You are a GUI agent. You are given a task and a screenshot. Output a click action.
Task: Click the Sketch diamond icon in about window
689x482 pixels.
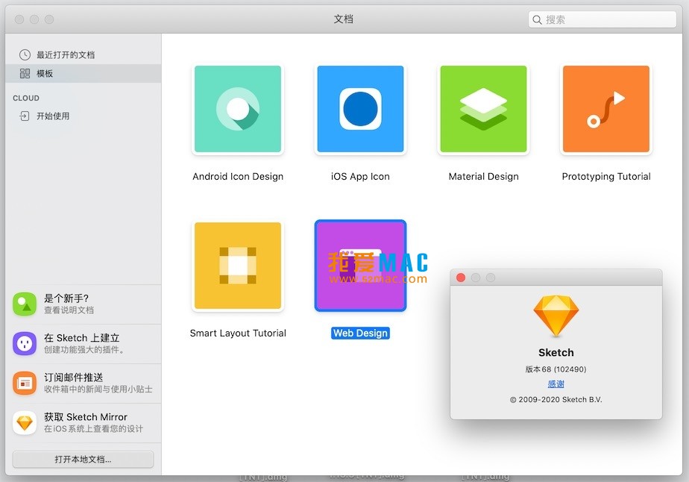click(556, 317)
